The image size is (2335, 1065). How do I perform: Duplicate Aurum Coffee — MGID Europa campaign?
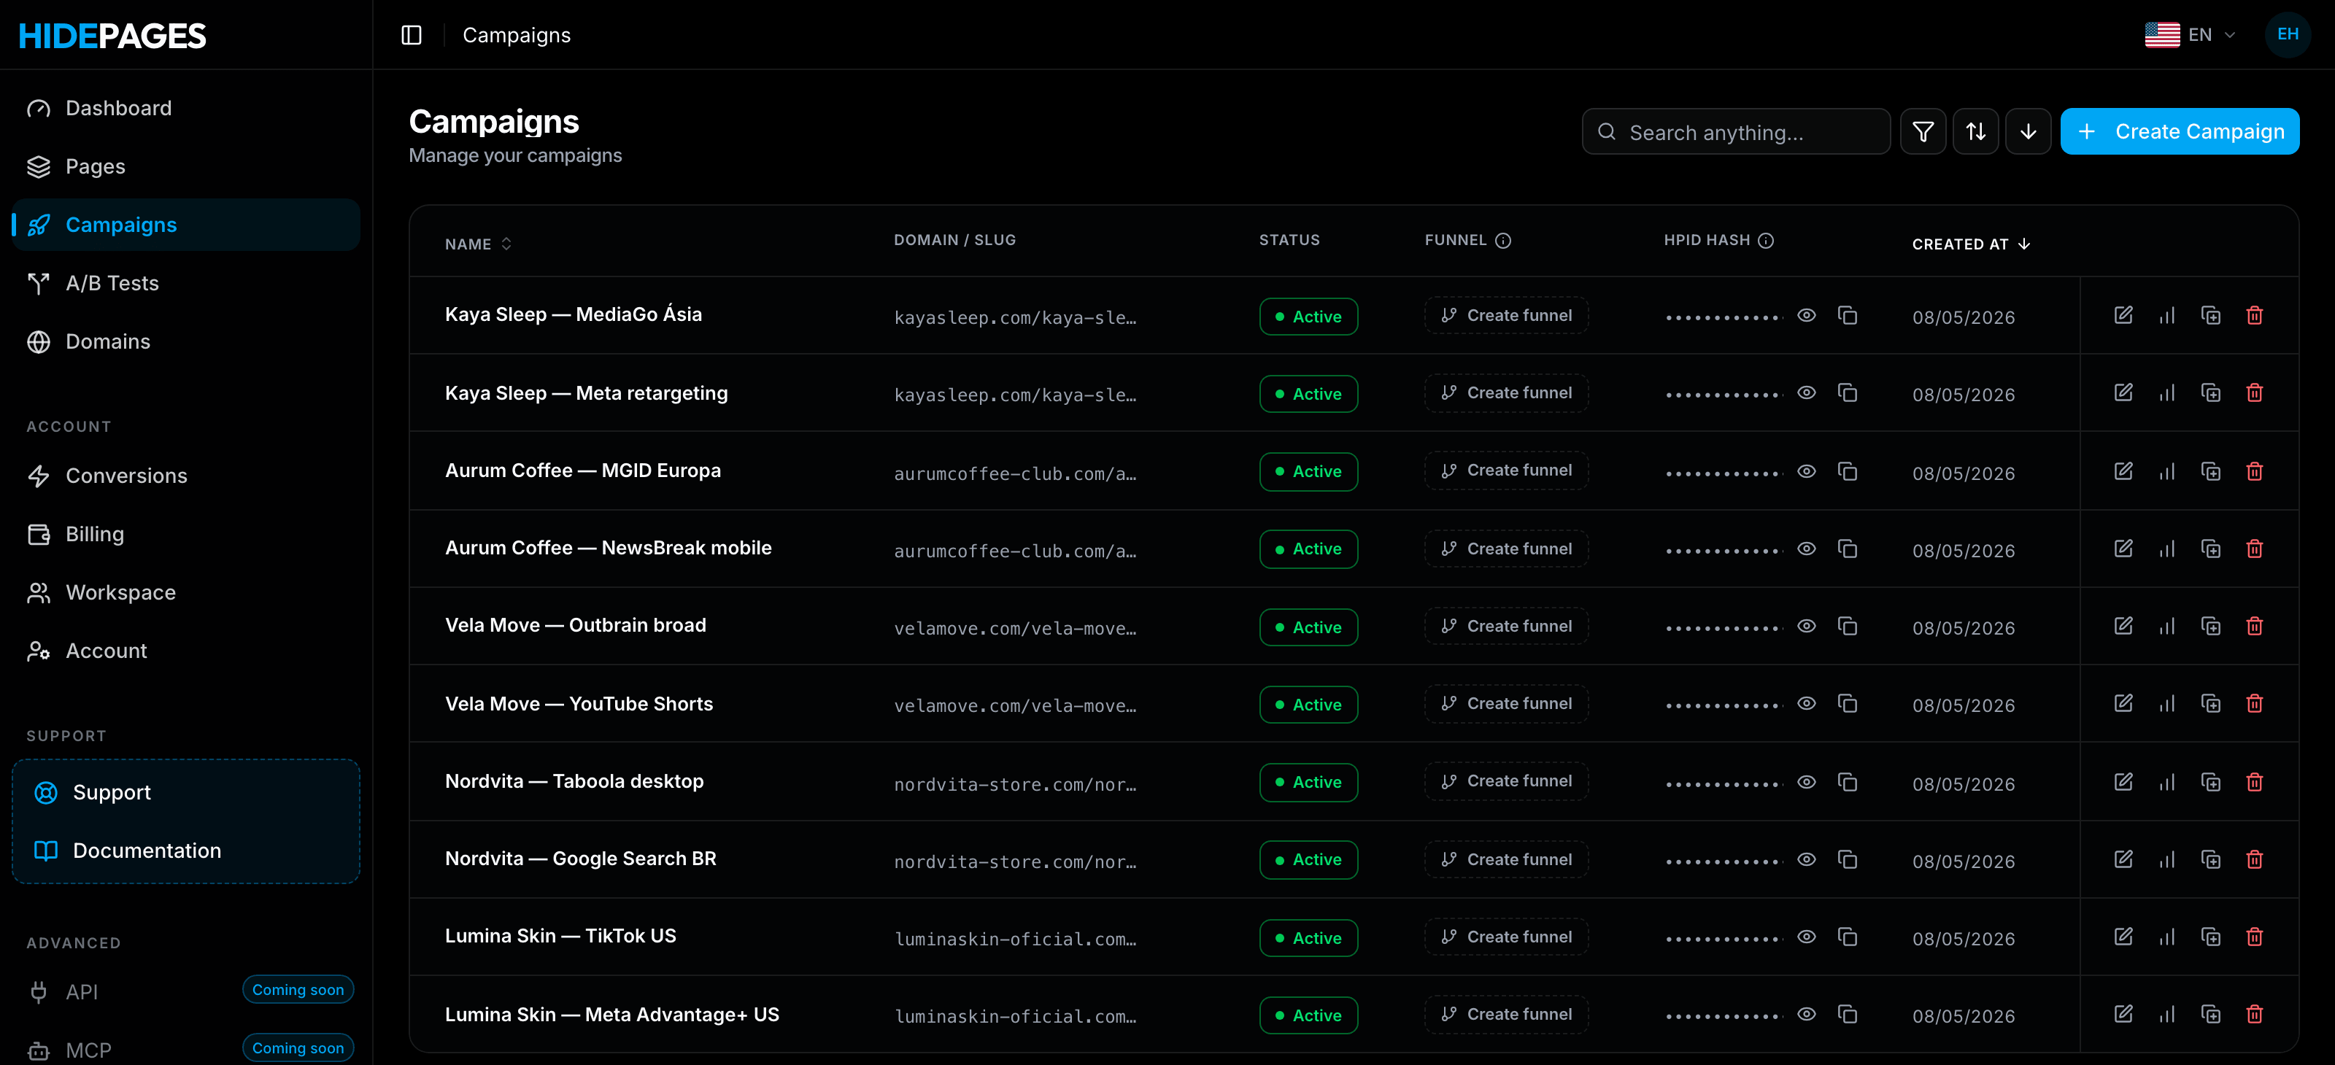pos(2211,471)
